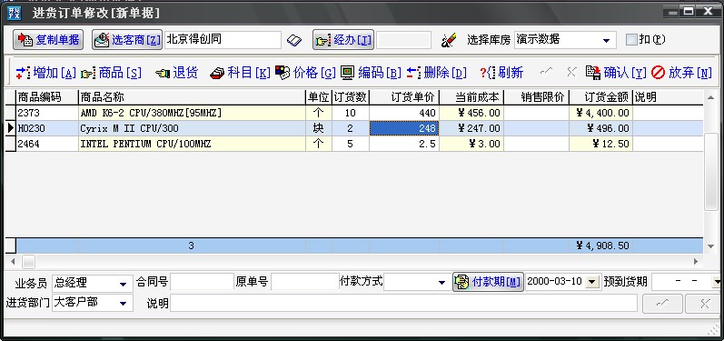The height and width of the screenshot is (341, 724).
Task: Click the 经办[J] handler button
Action: tap(343, 40)
